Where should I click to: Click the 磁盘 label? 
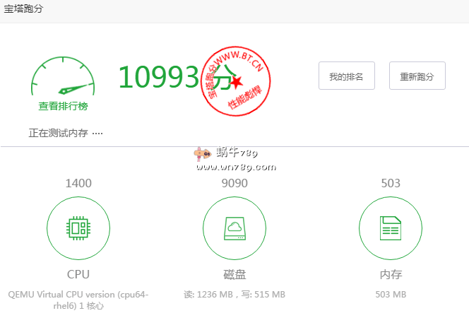point(234,274)
